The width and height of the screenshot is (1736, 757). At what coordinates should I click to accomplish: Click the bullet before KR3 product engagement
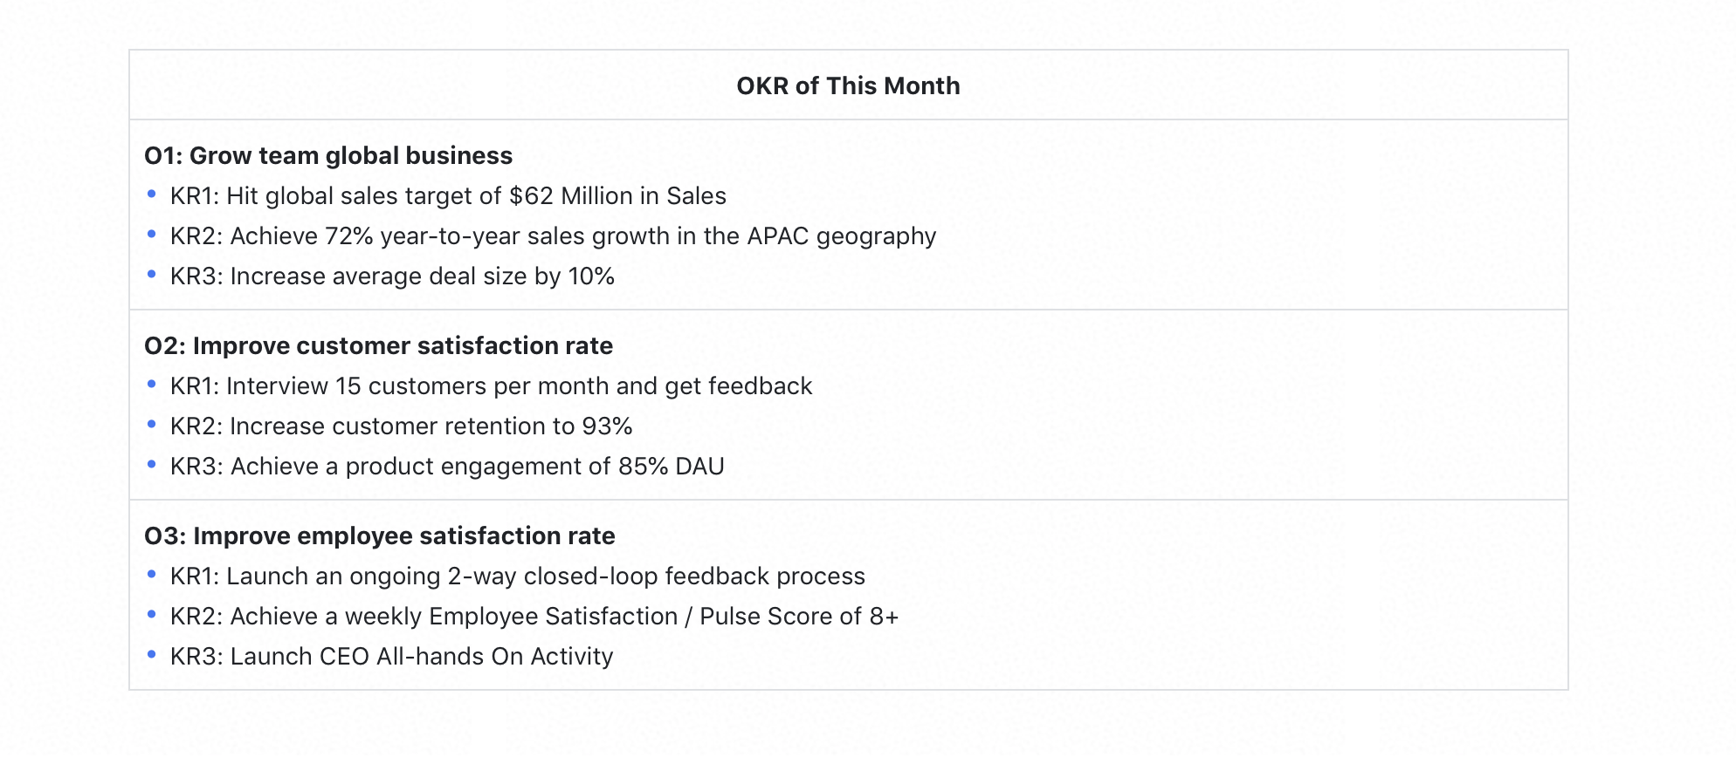coord(152,464)
